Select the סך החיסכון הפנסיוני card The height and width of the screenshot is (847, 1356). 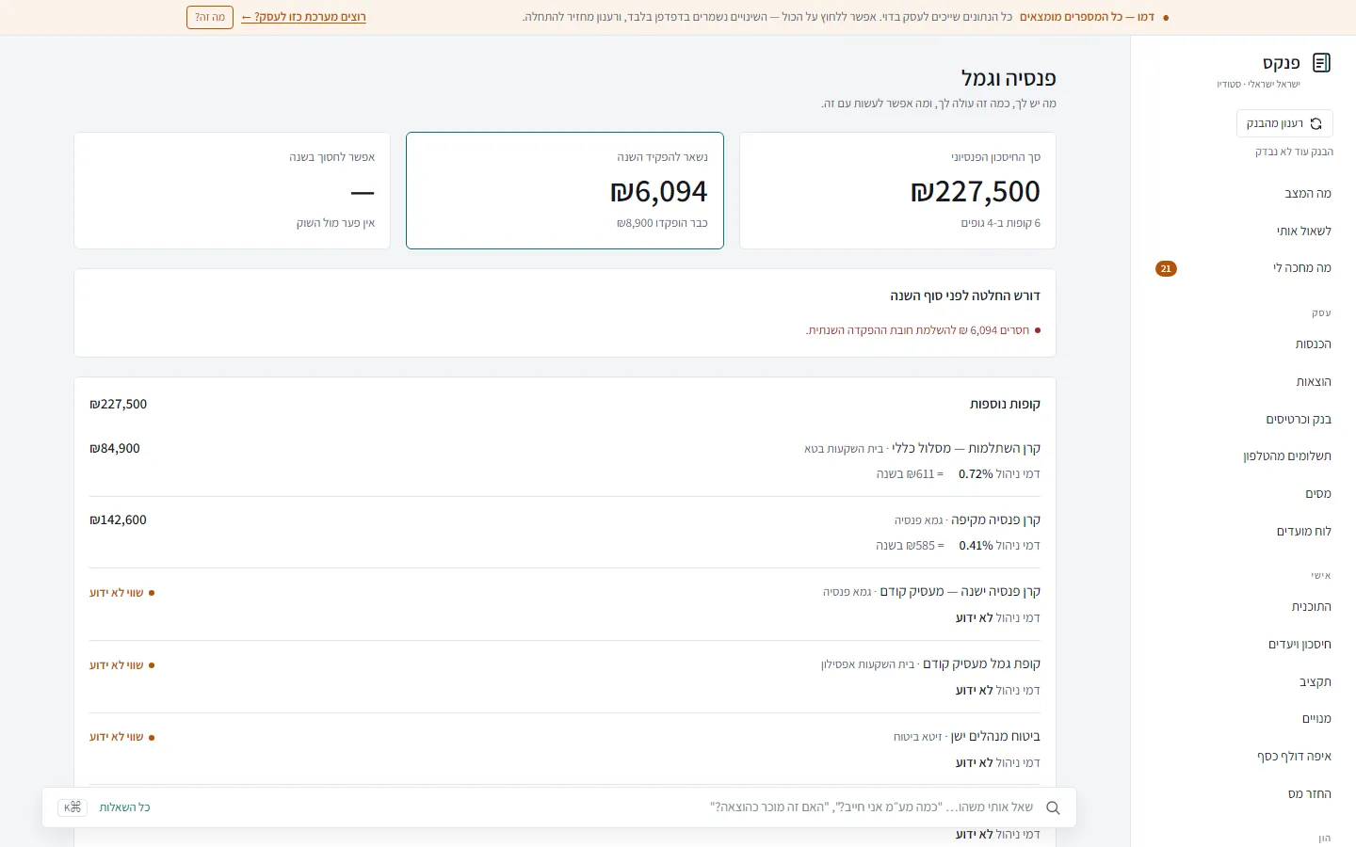tap(897, 191)
